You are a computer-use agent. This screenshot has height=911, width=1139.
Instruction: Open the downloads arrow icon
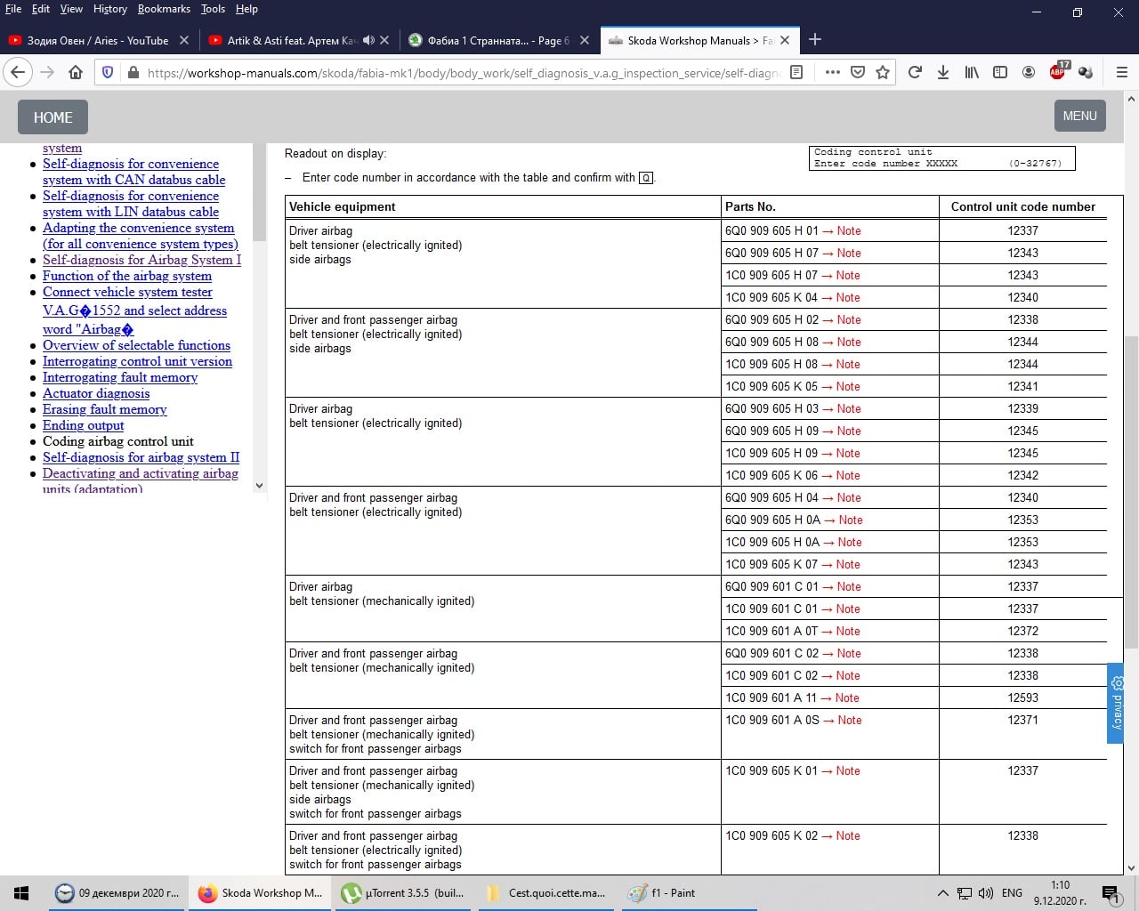click(943, 72)
